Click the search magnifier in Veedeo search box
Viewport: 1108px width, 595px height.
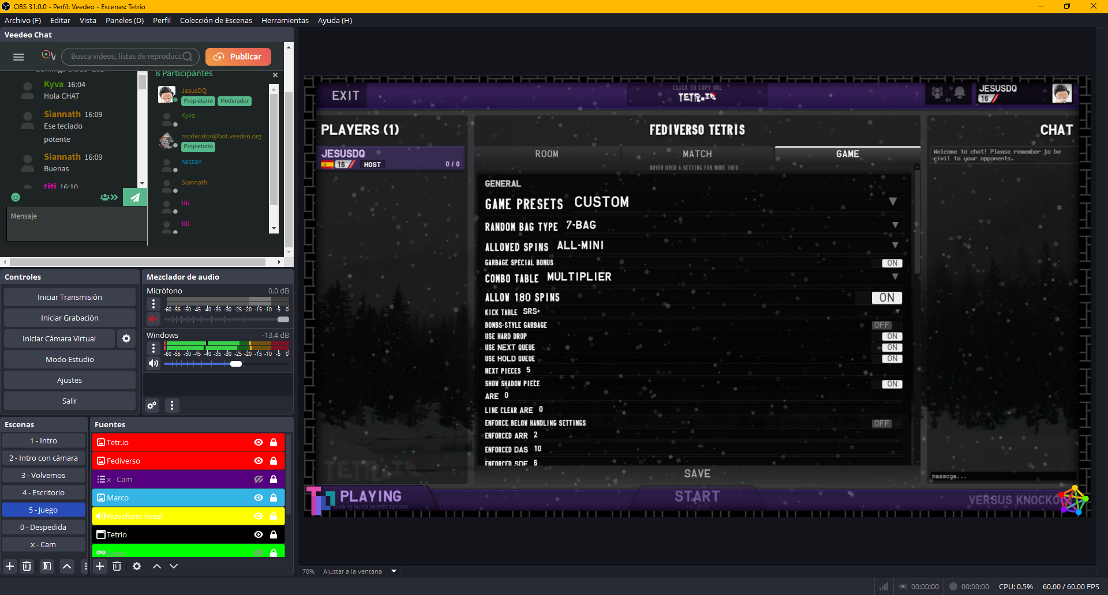click(x=188, y=57)
